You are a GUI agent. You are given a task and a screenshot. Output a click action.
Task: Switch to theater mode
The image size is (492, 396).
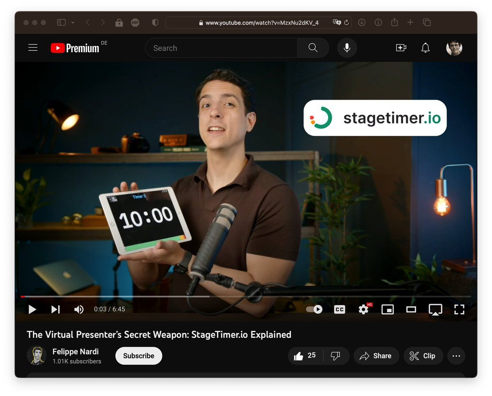[411, 309]
